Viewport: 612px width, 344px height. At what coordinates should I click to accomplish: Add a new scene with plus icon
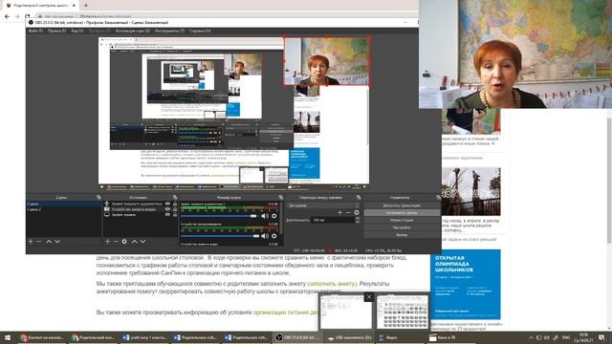tap(31, 242)
